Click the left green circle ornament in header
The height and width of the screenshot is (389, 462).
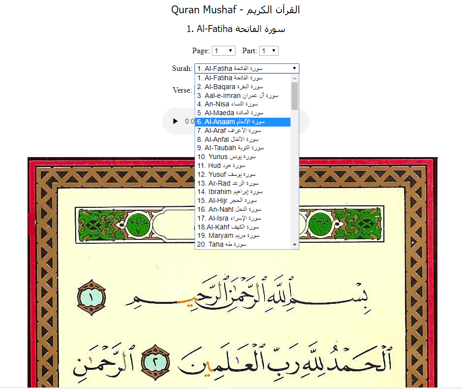click(x=138, y=225)
